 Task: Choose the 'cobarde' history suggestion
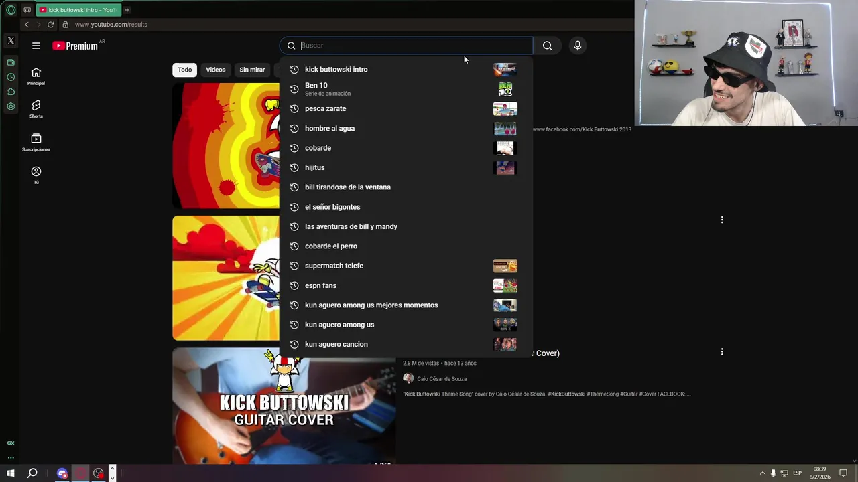[x=406, y=148]
